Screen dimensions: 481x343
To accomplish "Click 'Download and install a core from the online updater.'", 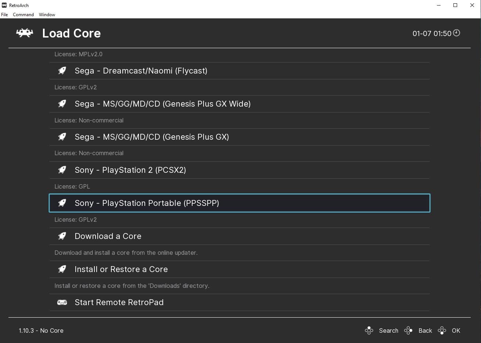I will (x=126, y=253).
